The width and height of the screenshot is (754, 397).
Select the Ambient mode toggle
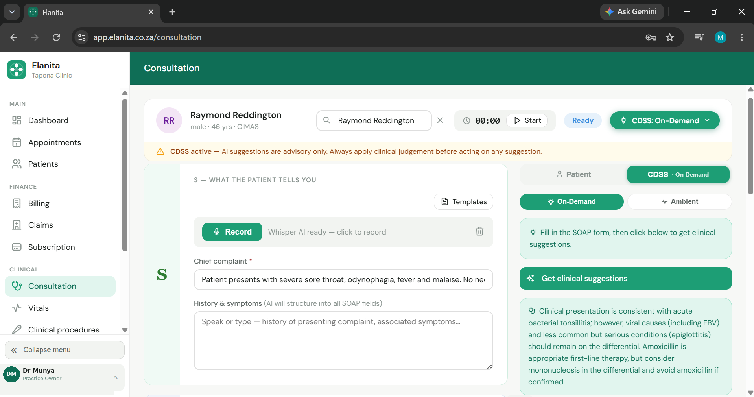(680, 201)
